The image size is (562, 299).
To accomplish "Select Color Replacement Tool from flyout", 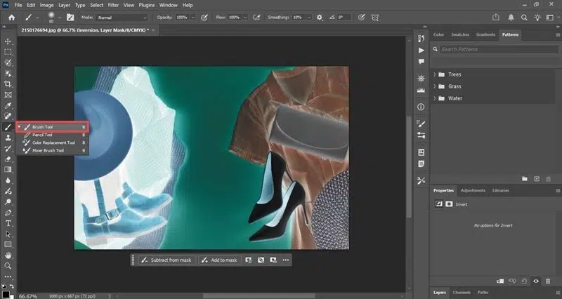I will coord(53,142).
